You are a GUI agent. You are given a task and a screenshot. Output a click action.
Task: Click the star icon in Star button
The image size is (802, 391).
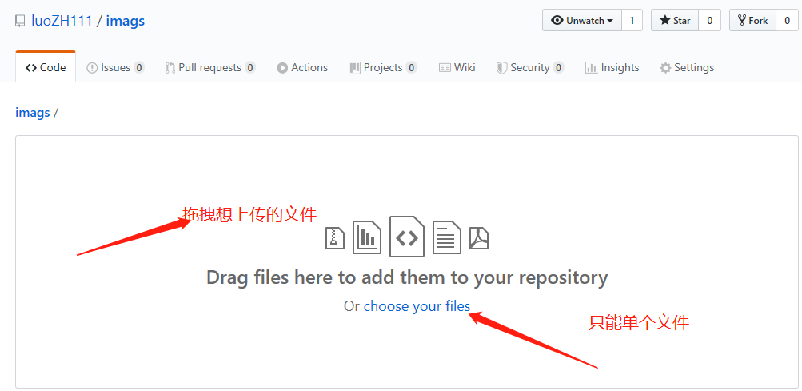[x=665, y=21]
